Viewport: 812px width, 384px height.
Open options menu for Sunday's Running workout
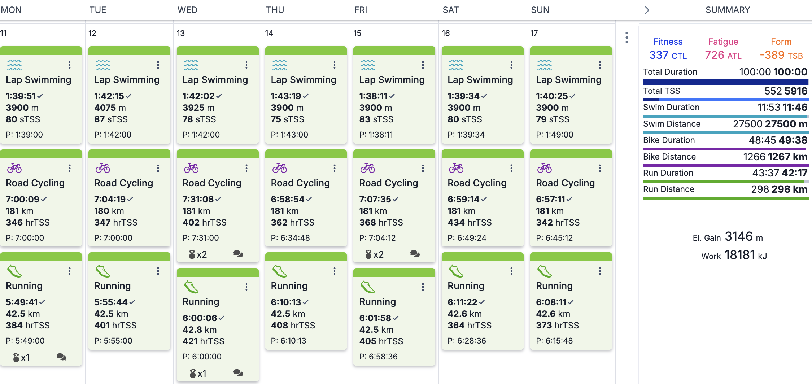click(600, 271)
